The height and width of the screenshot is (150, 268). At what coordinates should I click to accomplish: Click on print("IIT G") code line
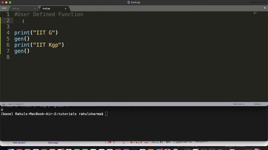(x=36, y=32)
